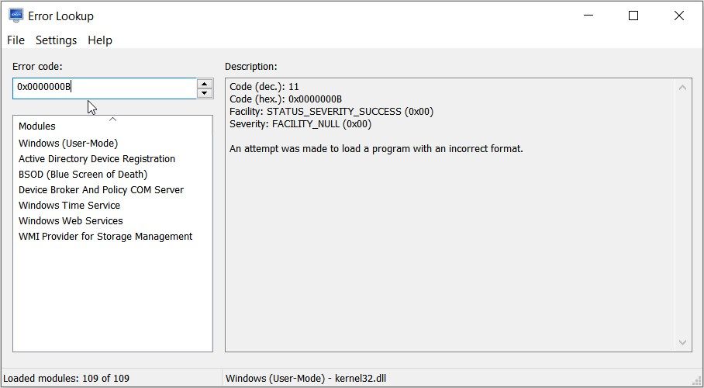Screen dimensions: 704x388
Task: Open the Help menu
Action: [100, 40]
